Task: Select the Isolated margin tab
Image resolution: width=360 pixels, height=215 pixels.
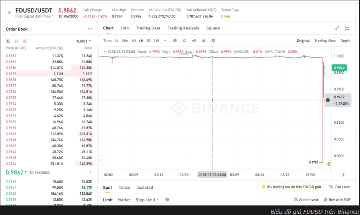Action: coord(145,188)
